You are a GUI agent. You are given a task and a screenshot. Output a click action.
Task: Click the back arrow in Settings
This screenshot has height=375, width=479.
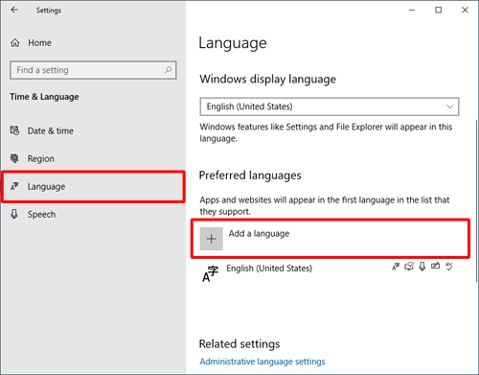click(14, 10)
